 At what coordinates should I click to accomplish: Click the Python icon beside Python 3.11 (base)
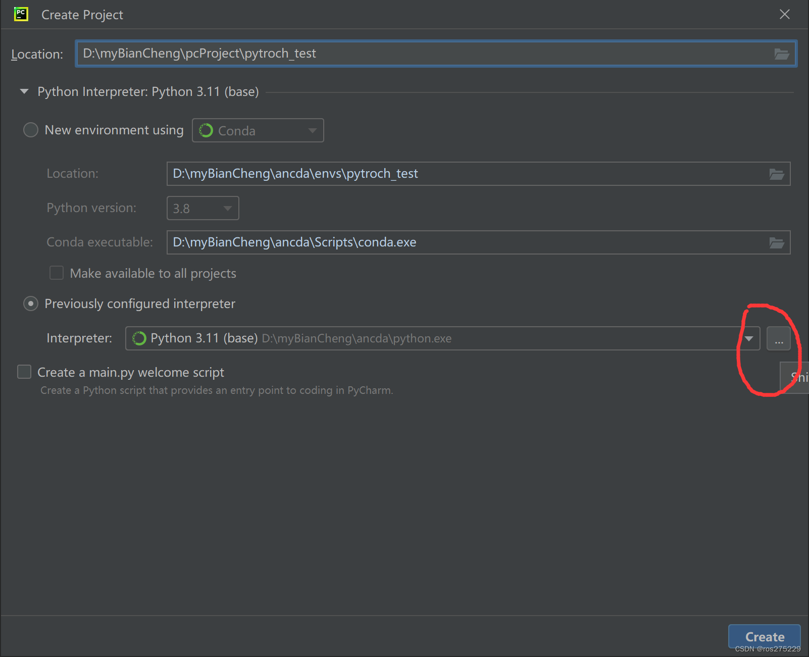click(139, 338)
